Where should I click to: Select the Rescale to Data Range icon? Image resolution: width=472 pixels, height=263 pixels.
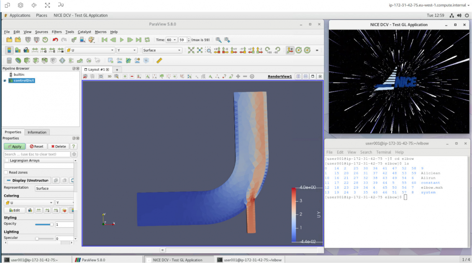34,50
